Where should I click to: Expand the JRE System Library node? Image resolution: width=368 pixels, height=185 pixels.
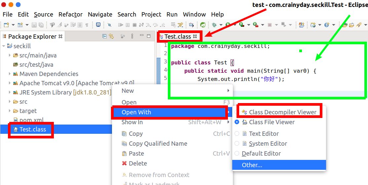[x=10, y=92]
